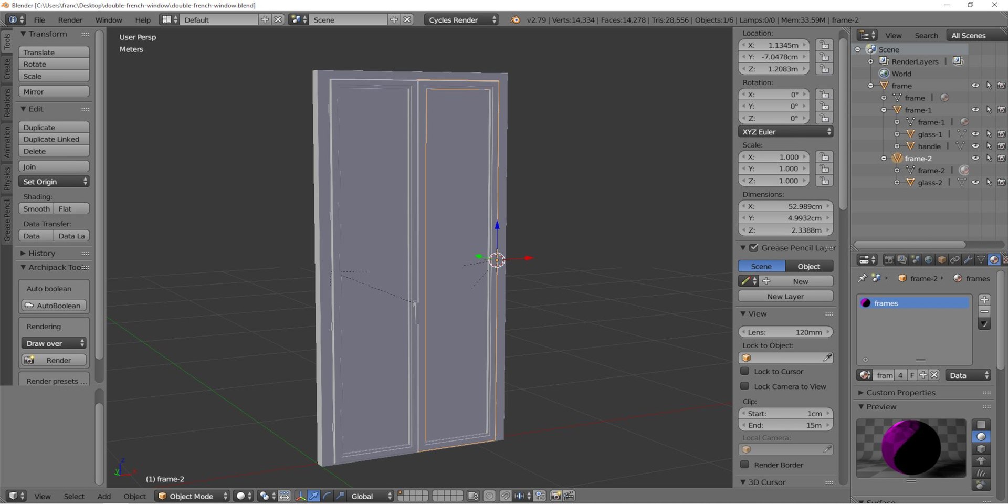Enable rotate manipulator arc in header
This screenshot has width=1008, height=504.
point(327,496)
